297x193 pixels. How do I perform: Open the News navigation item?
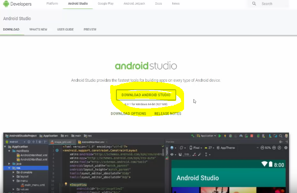(176, 4)
